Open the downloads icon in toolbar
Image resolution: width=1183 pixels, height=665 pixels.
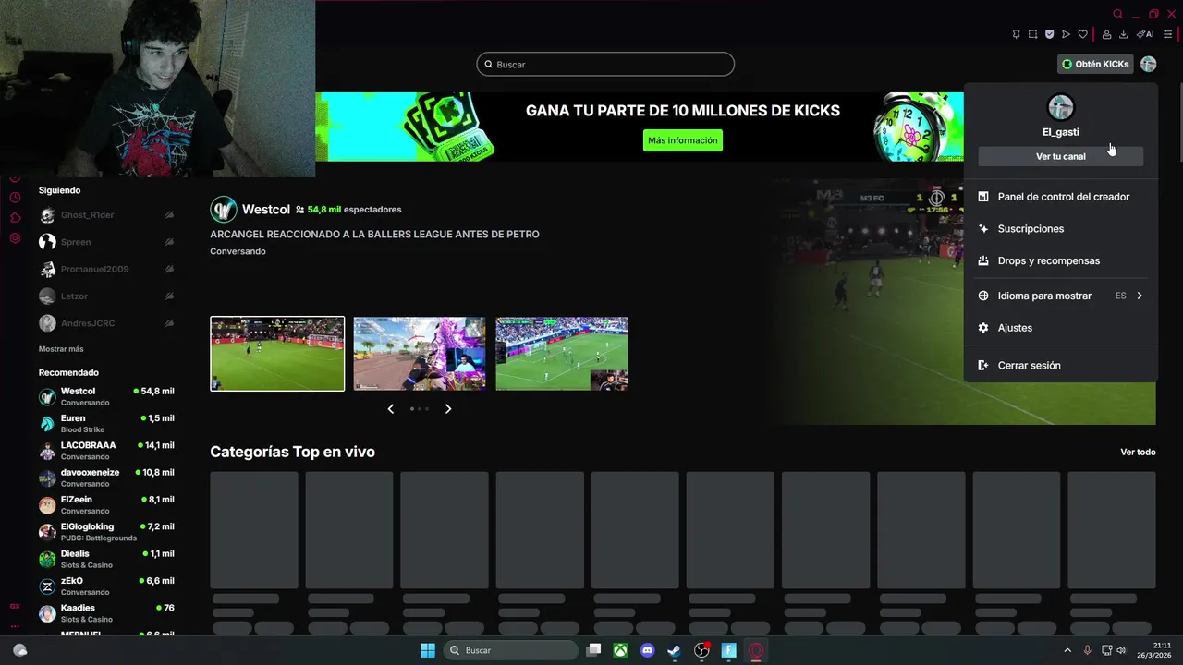[1123, 34]
